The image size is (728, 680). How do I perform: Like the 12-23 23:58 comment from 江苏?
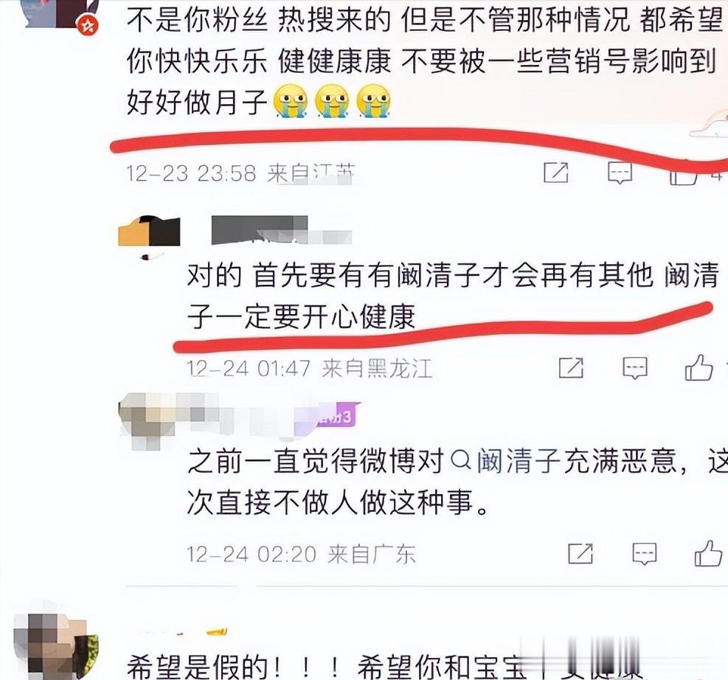point(684,176)
